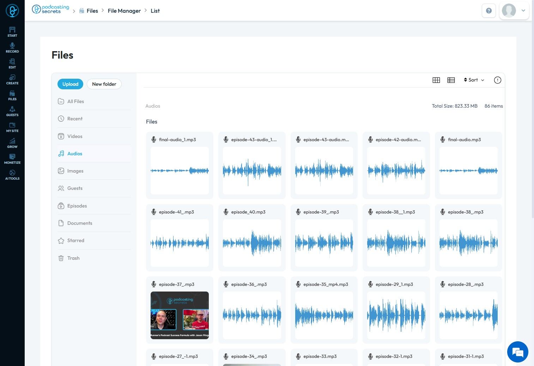Open the episode-29_1.mp3 waveform thumbnail
Viewport: 534px width, 366px height.
point(396,315)
